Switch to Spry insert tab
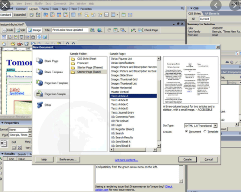Screen dimensions: 241x192 coord(65,9)
